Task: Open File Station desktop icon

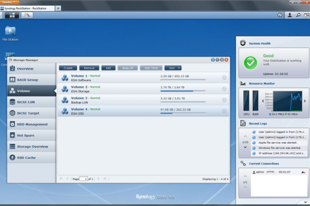Action: point(10,33)
